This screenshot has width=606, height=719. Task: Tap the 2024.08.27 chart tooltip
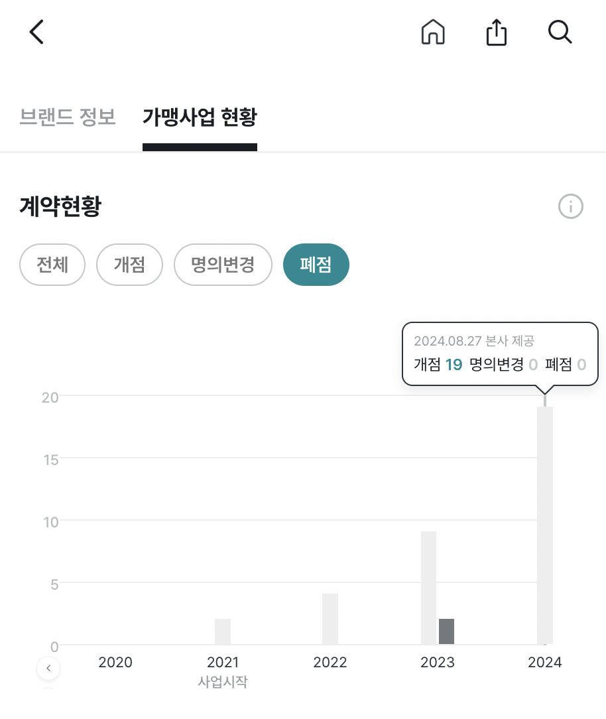pos(500,354)
